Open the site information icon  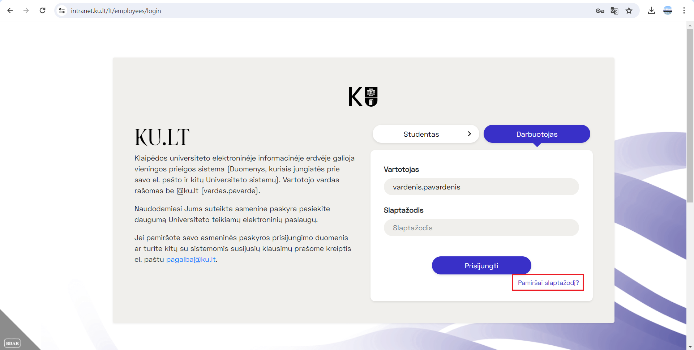coord(62,10)
